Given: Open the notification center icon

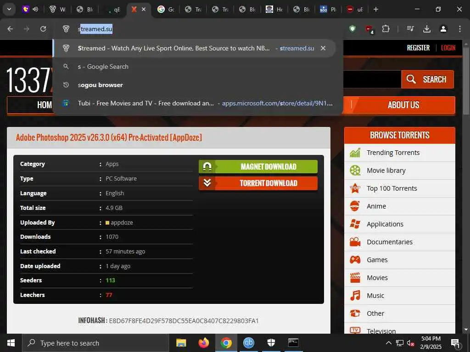Looking at the screenshot, I should point(456,343).
